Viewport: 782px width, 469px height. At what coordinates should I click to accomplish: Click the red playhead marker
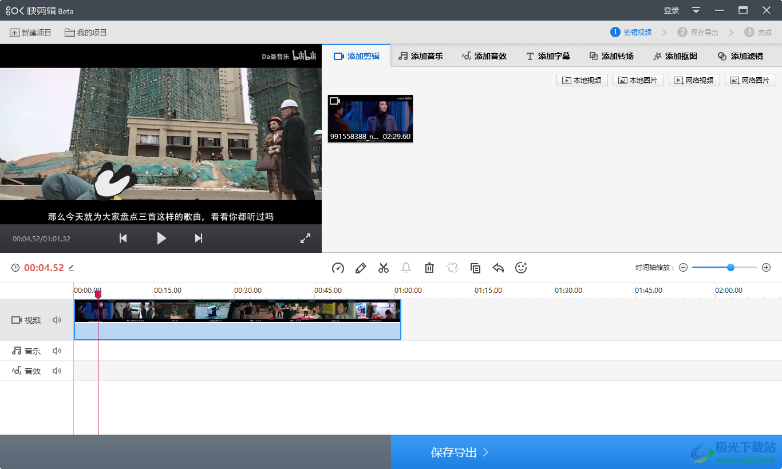98,294
